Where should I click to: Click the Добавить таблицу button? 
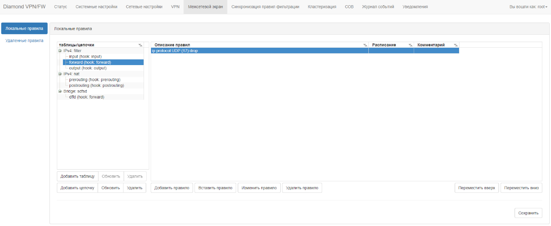tap(78, 176)
